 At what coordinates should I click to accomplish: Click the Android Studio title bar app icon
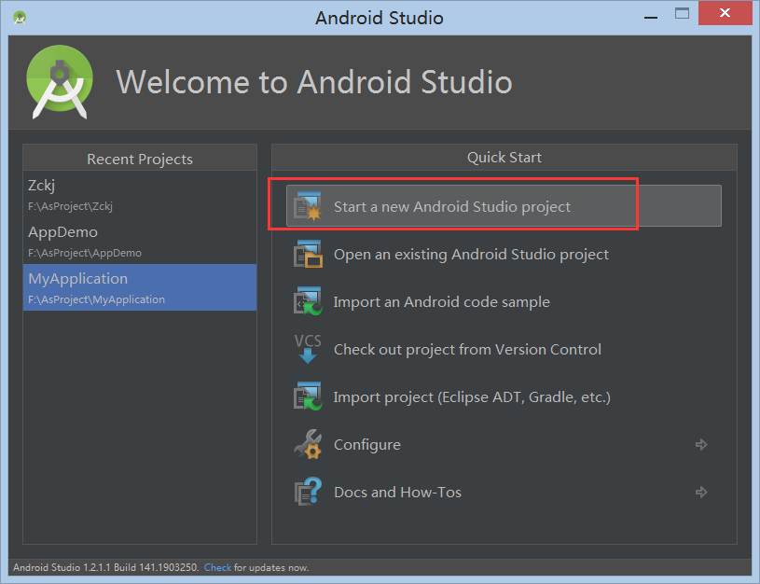20,18
